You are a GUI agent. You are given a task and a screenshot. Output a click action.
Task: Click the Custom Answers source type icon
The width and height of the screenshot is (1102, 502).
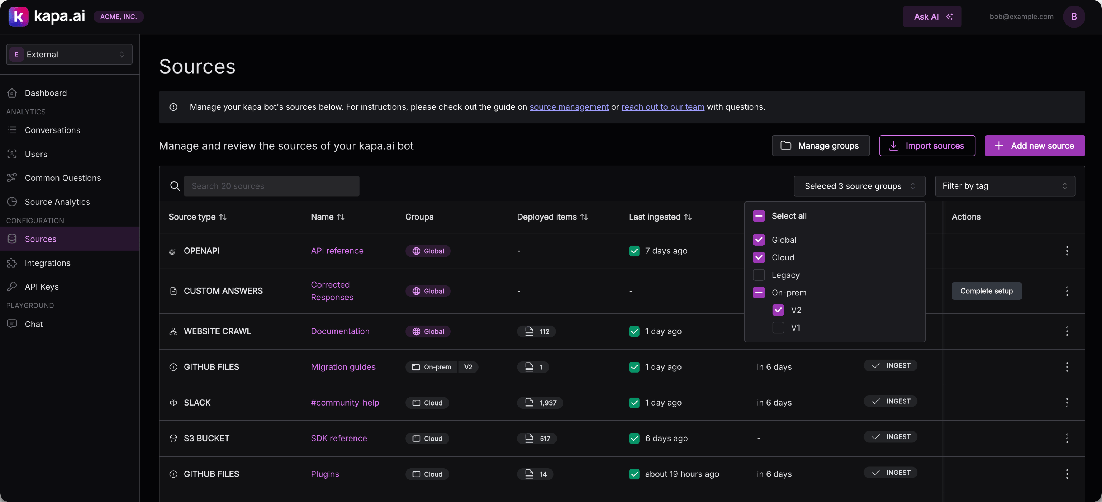(x=173, y=291)
